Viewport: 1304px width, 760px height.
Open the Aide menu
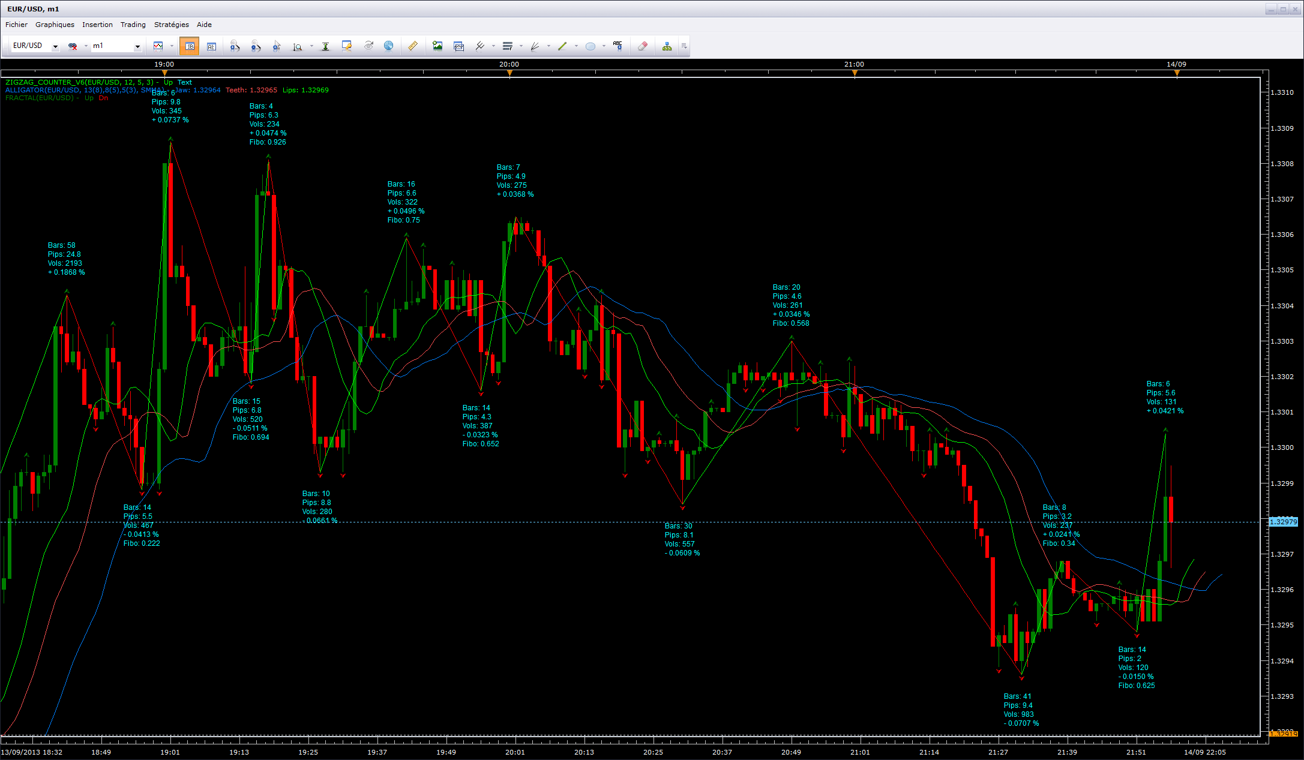click(204, 25)
